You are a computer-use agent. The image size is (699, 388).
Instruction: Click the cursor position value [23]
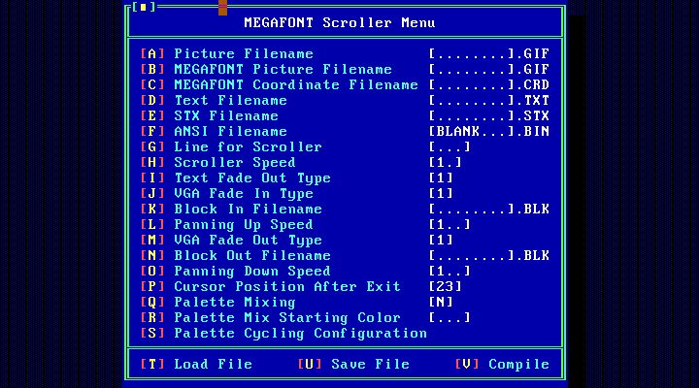(x=445, y=286)
